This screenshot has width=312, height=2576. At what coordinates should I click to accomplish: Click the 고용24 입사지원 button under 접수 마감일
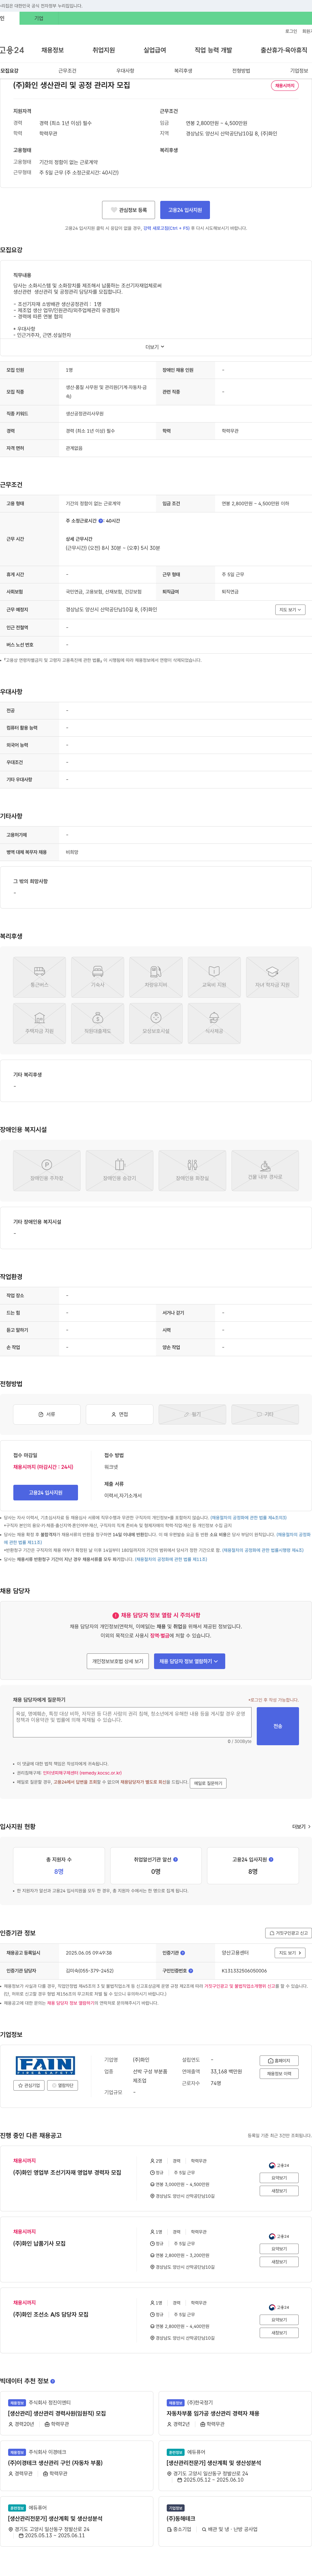46,1492
